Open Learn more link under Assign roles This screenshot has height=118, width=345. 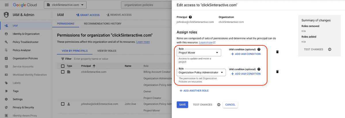pyautogui.click(x=207, y=42)
